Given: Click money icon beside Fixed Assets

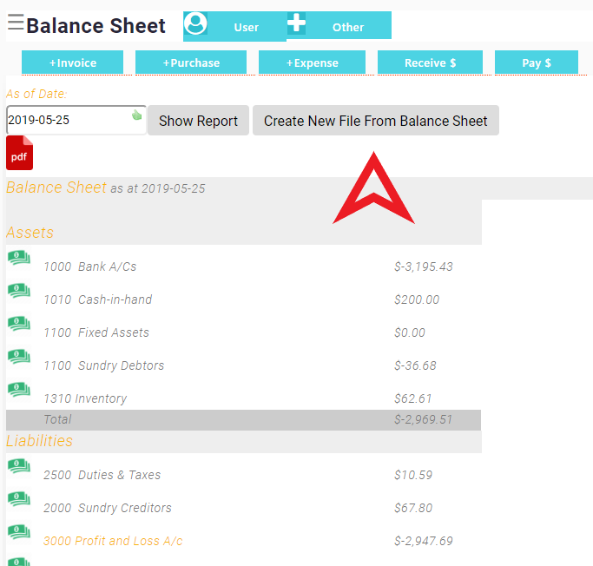Looking at the screenshot, I should point(19,324).
